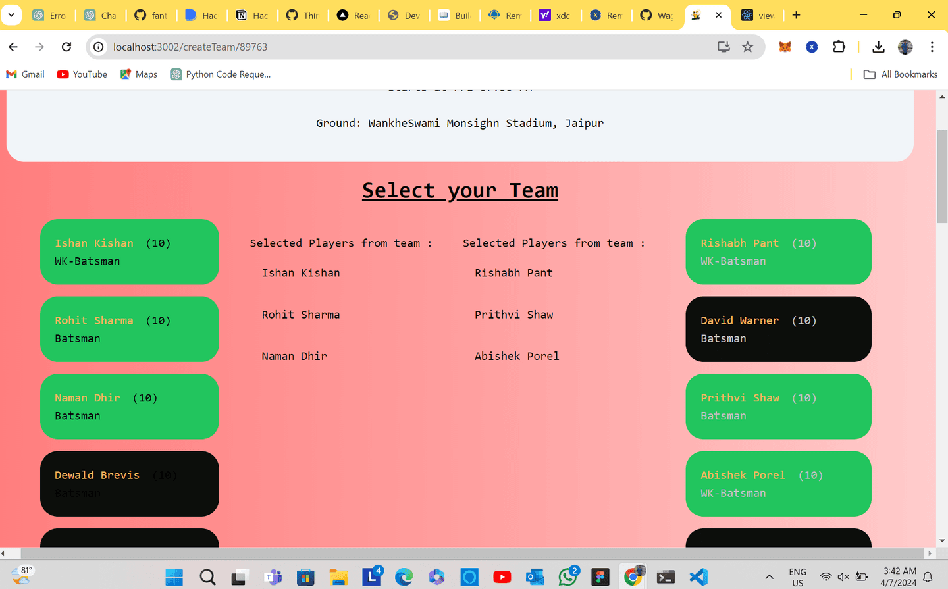Screen dimensions: 948x589
Task: Click 'Prithvi Shaw' in selected players list
Action: pyautogui.click(x=514, y=315)
